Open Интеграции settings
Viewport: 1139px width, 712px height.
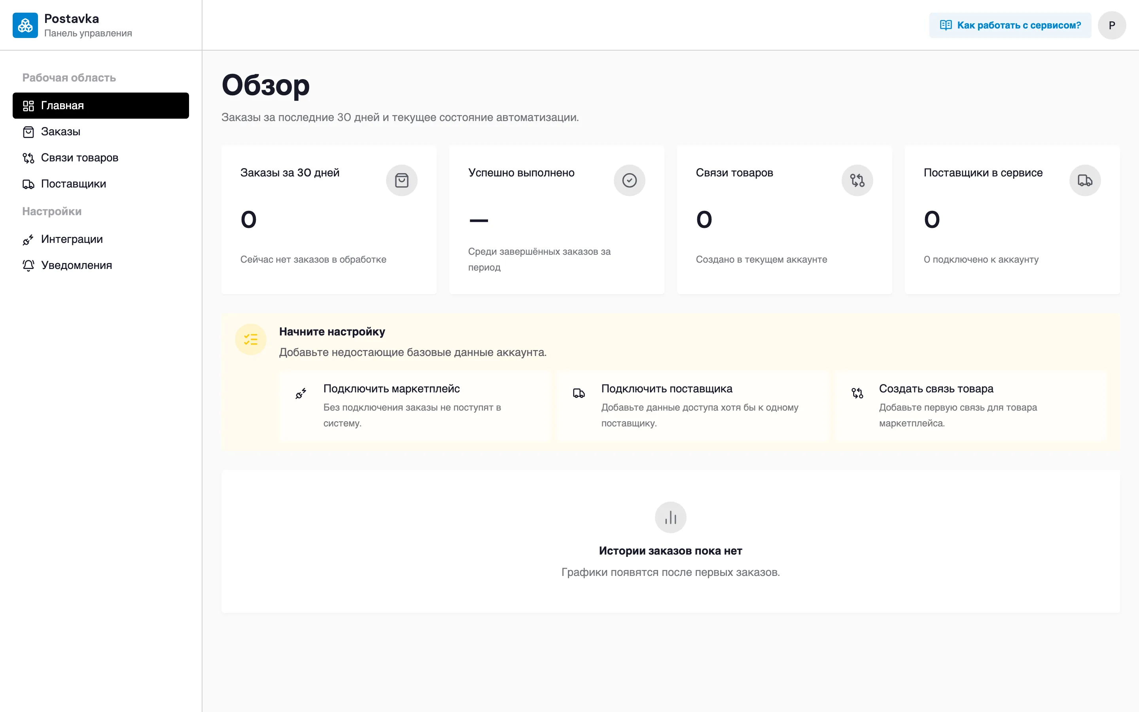[x=101, y=239]
